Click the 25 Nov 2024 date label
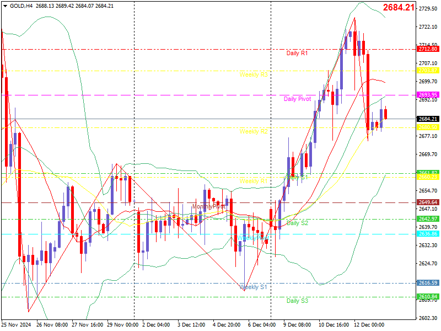This screenshot has height=331, width=441. point(15,325)
